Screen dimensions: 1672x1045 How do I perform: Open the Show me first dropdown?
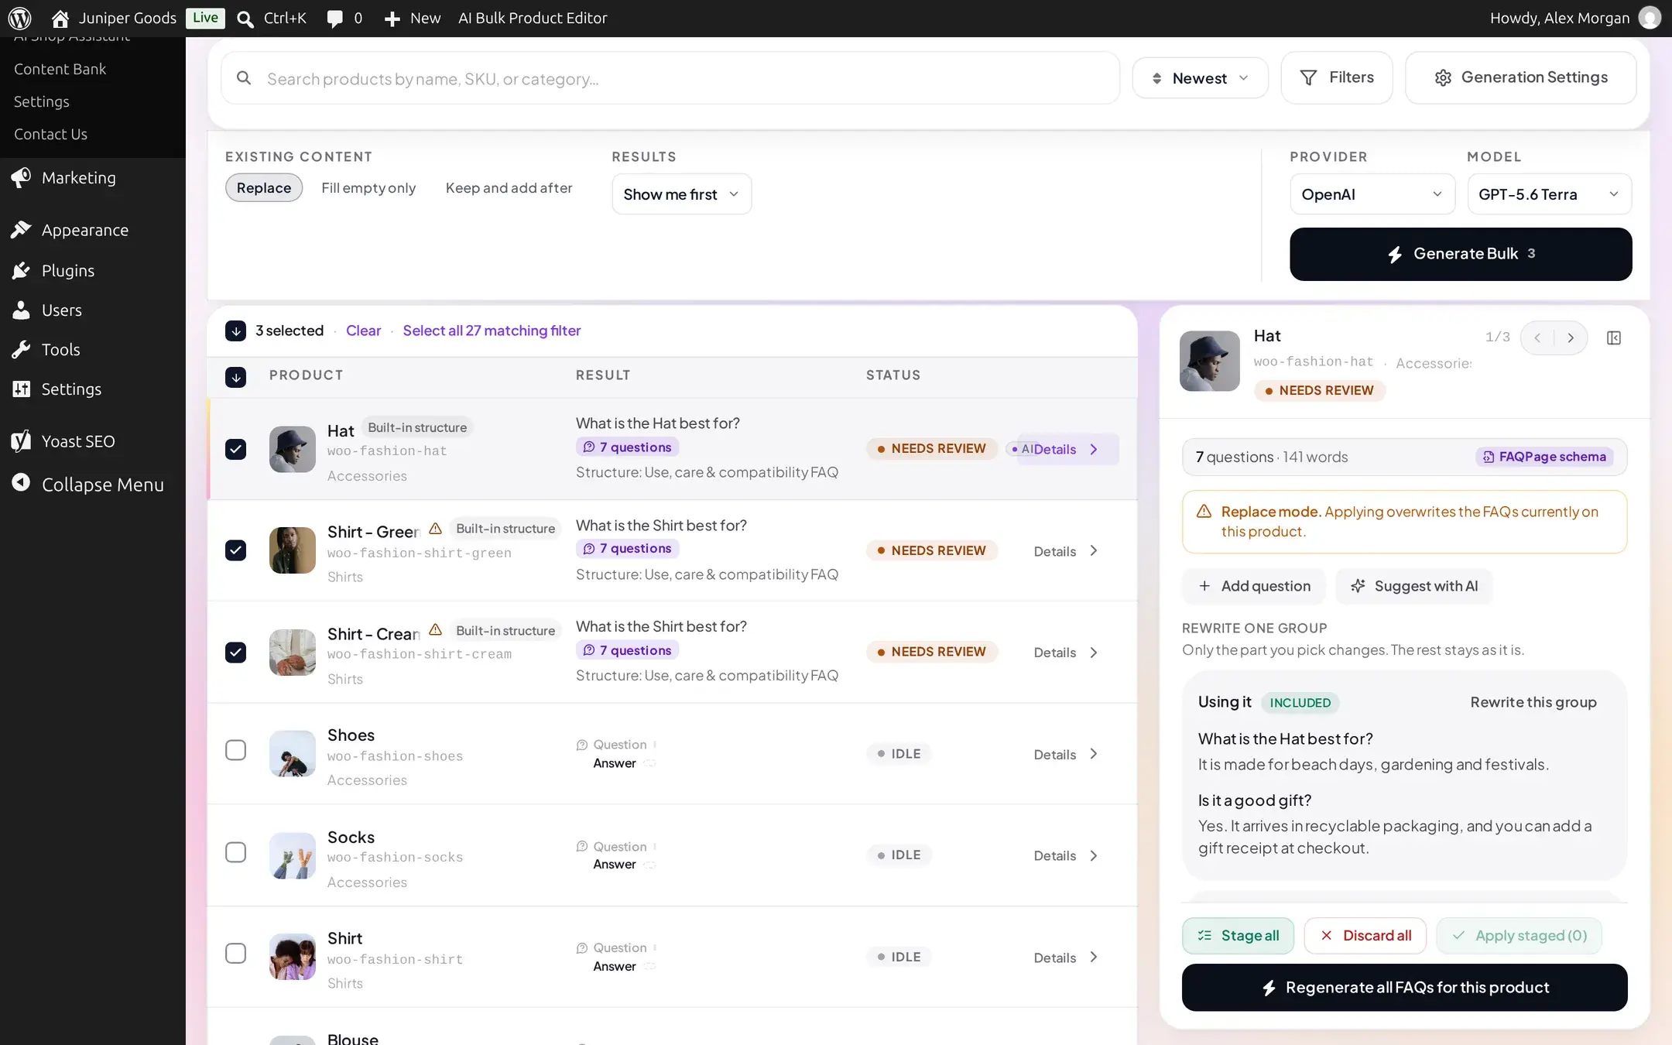(681, 194)
